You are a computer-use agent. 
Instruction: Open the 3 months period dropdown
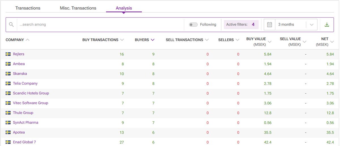[x=296, y=25]
